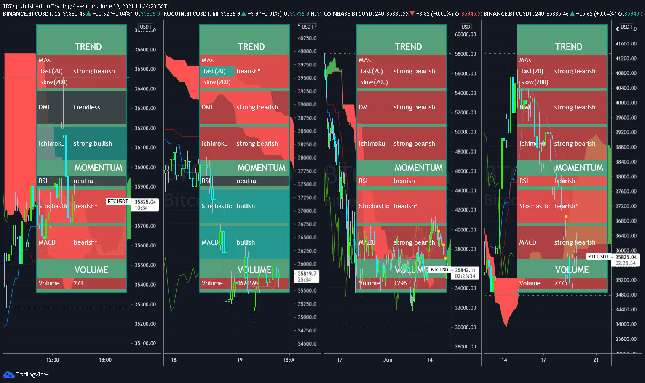Click the Volume 271 row
The height and width of the screenshot is (383, 645).
81,283
